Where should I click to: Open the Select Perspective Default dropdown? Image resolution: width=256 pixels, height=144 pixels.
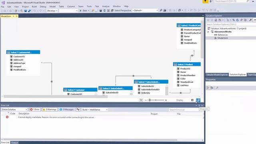[145, 10]
